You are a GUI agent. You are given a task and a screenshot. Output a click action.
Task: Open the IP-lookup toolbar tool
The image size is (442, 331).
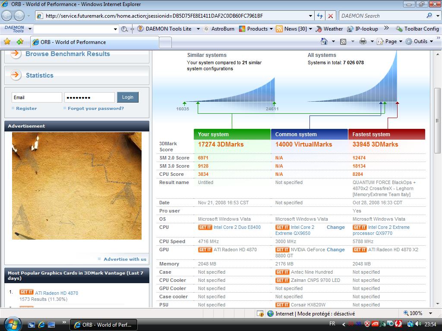pos(363,29)
